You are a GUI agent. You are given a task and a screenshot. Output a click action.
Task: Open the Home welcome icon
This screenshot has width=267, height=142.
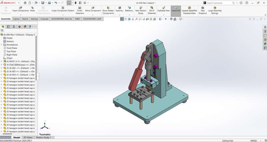tap(25, 3)
